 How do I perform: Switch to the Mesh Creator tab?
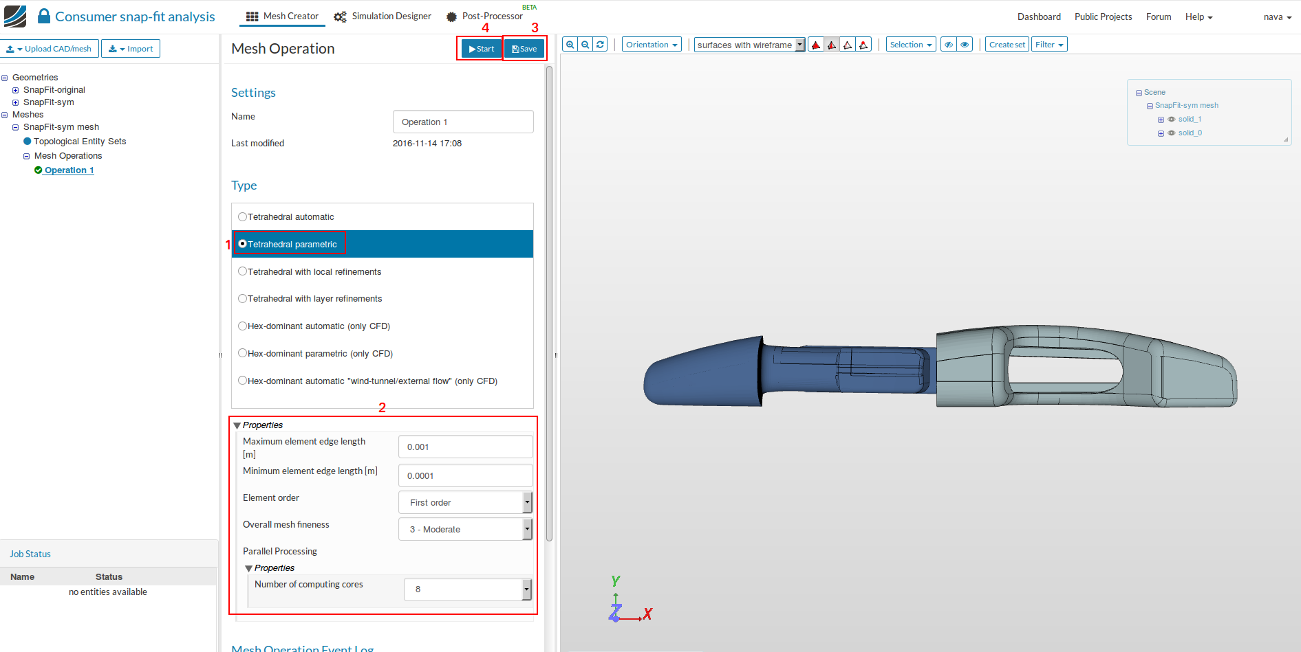[x=282, y=16]
